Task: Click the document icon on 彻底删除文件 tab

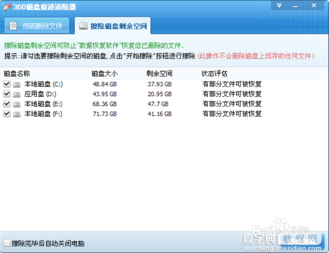Action: tap(13, 26)
